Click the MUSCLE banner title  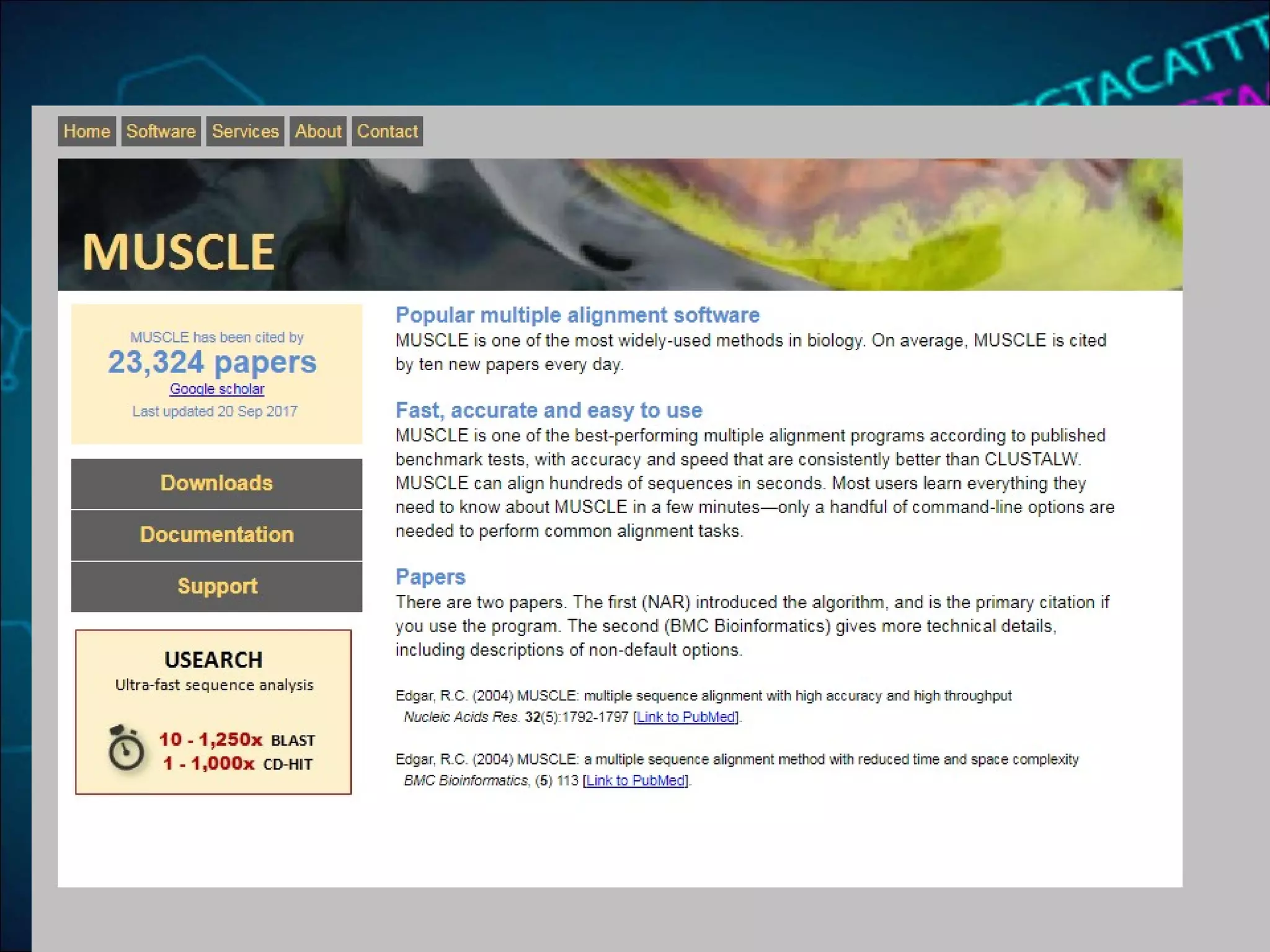179,253
